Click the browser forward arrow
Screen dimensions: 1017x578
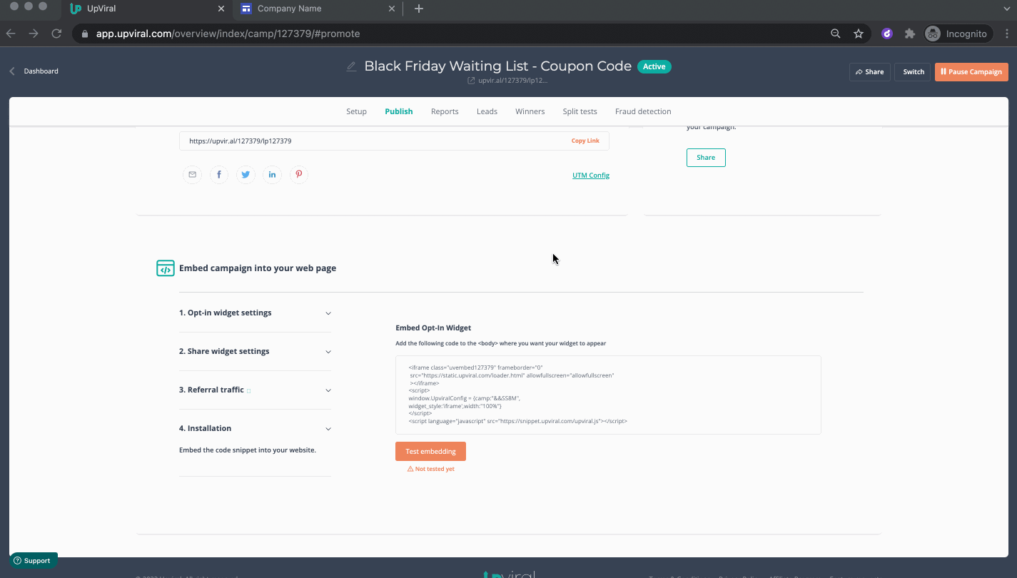tap(34, 34)
